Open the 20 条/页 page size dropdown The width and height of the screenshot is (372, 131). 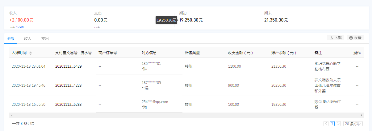(353, 124)
